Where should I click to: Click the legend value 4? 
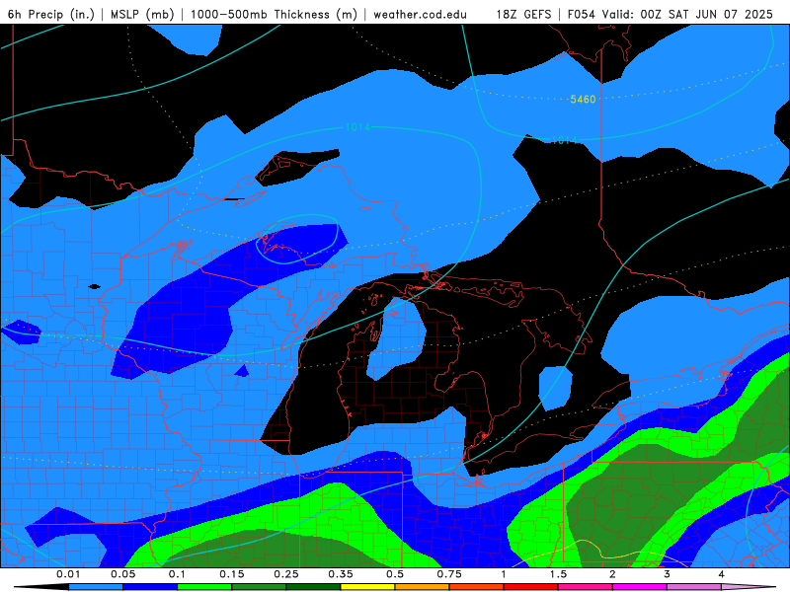[x=722, y=574]
